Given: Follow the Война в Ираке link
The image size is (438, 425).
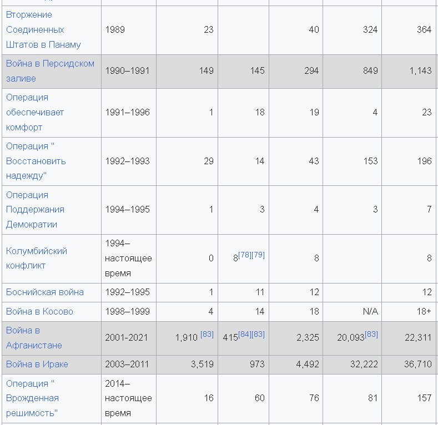Looking at the screenshot, I should coord(37,365).
